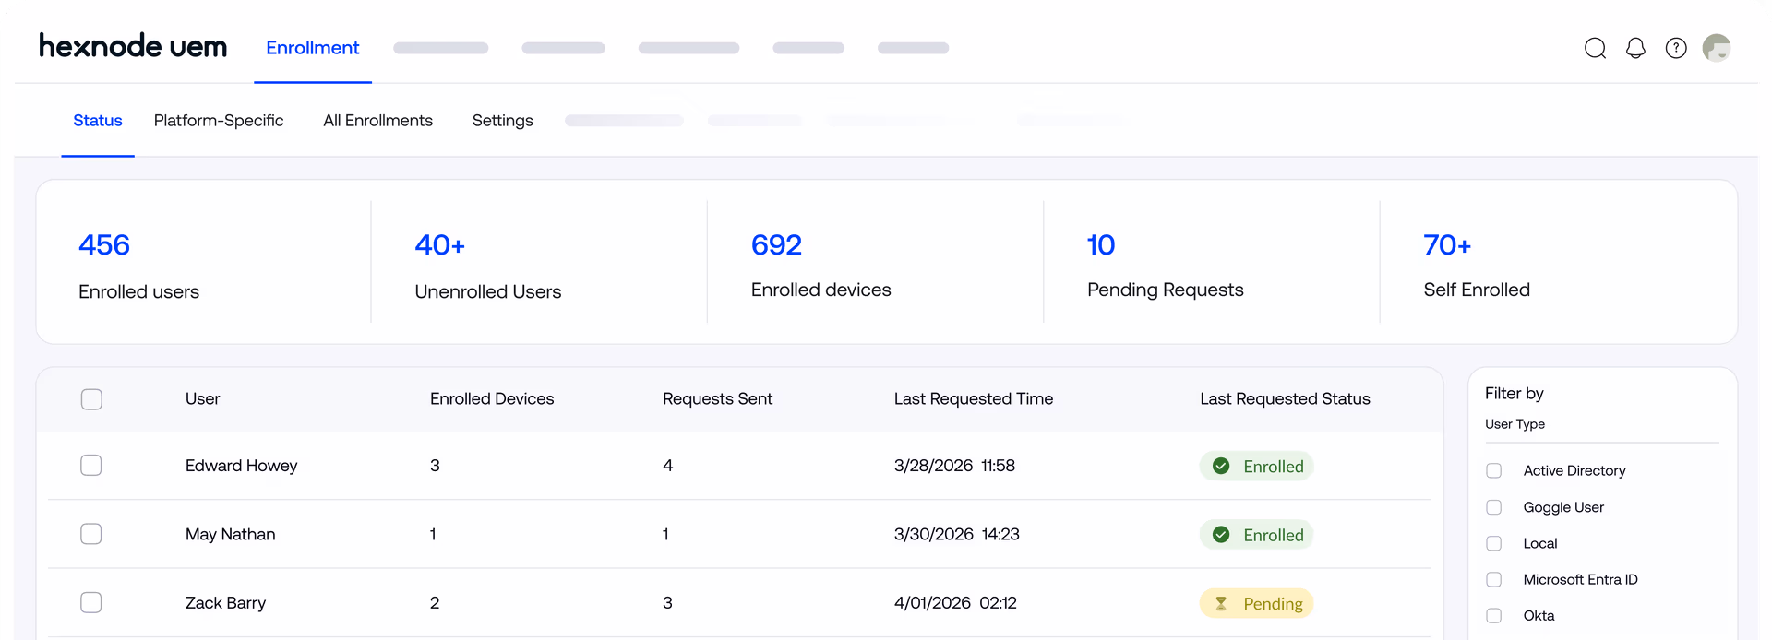This screenshot has height=640, width=1772.
Task: Click the Enrolled badge for May Nathan
Action: coord(1256,535)
